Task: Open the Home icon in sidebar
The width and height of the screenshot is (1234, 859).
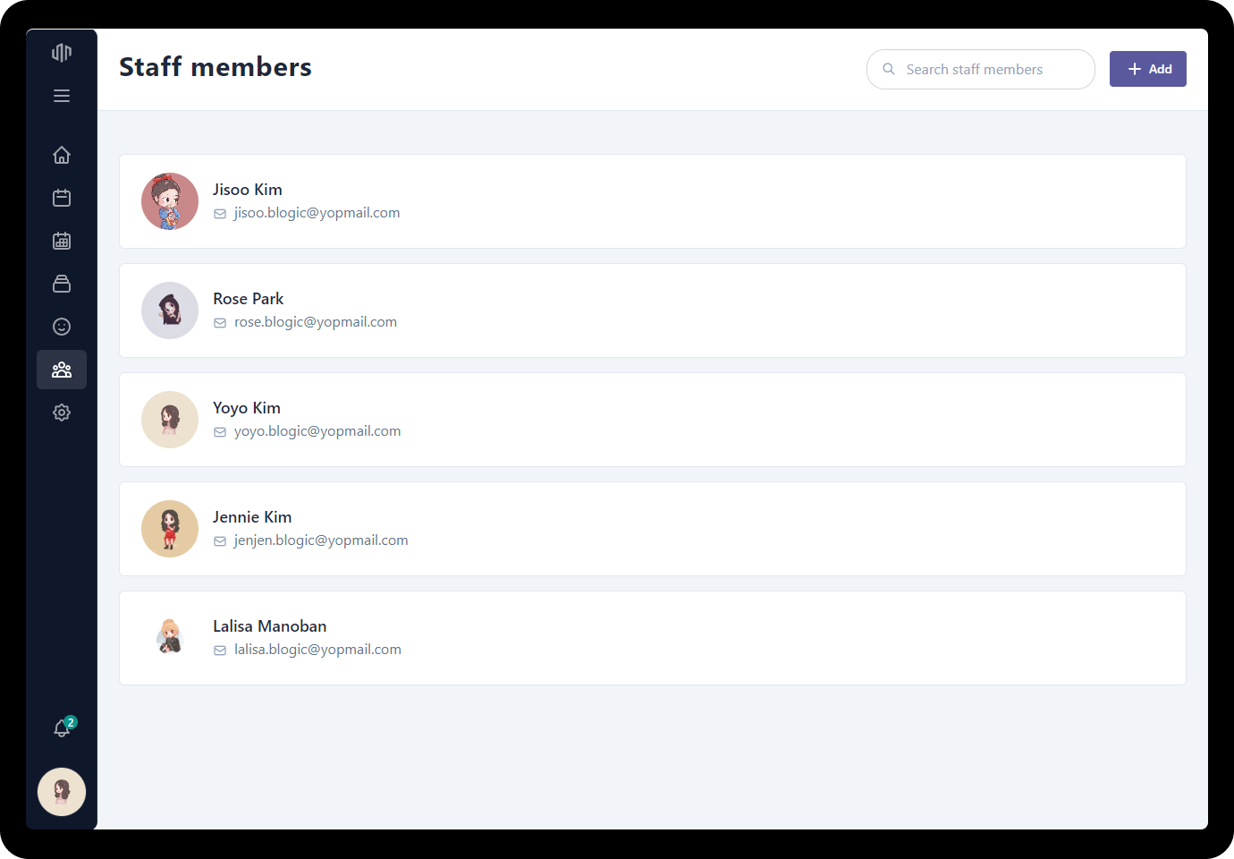Action: point(62,155)
